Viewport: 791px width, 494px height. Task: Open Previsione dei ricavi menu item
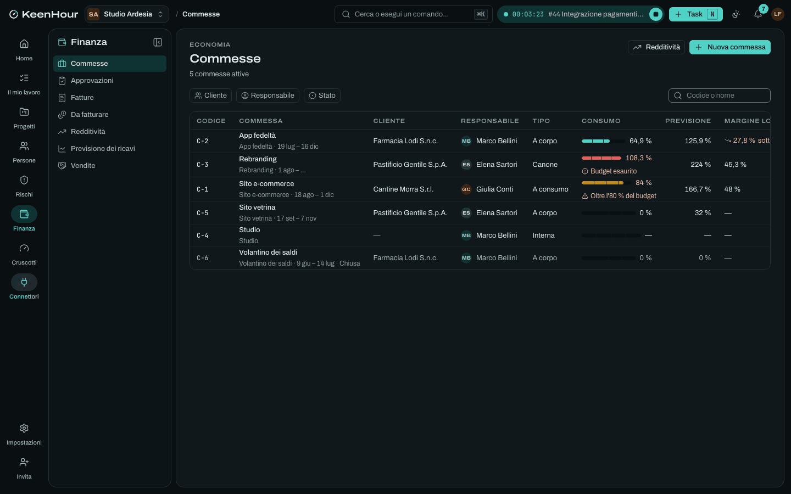pyautogui.click(x=110, y=149)
